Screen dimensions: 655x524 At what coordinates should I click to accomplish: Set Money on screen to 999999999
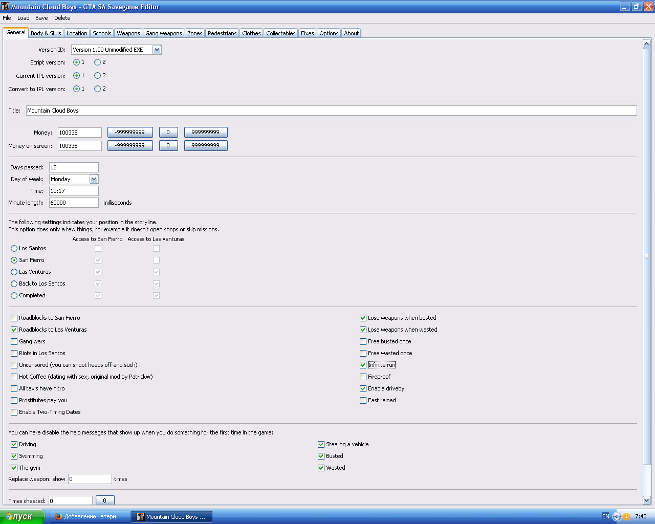click(x=206, y=145)
